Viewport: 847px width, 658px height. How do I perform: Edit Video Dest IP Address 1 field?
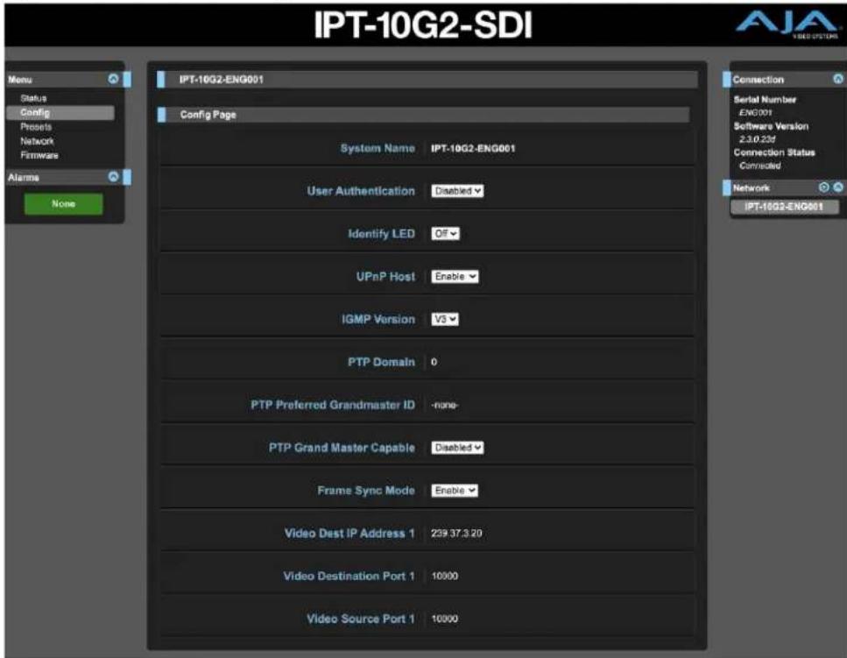coord(456,534)
